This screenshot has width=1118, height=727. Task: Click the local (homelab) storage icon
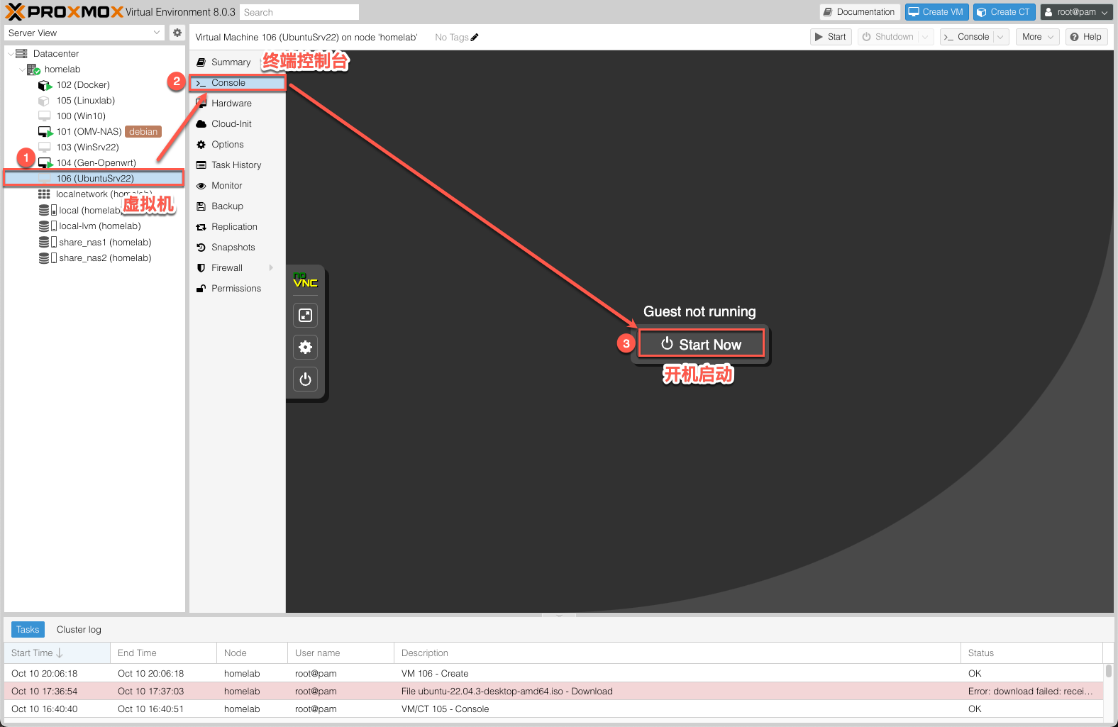coord(47,211)
